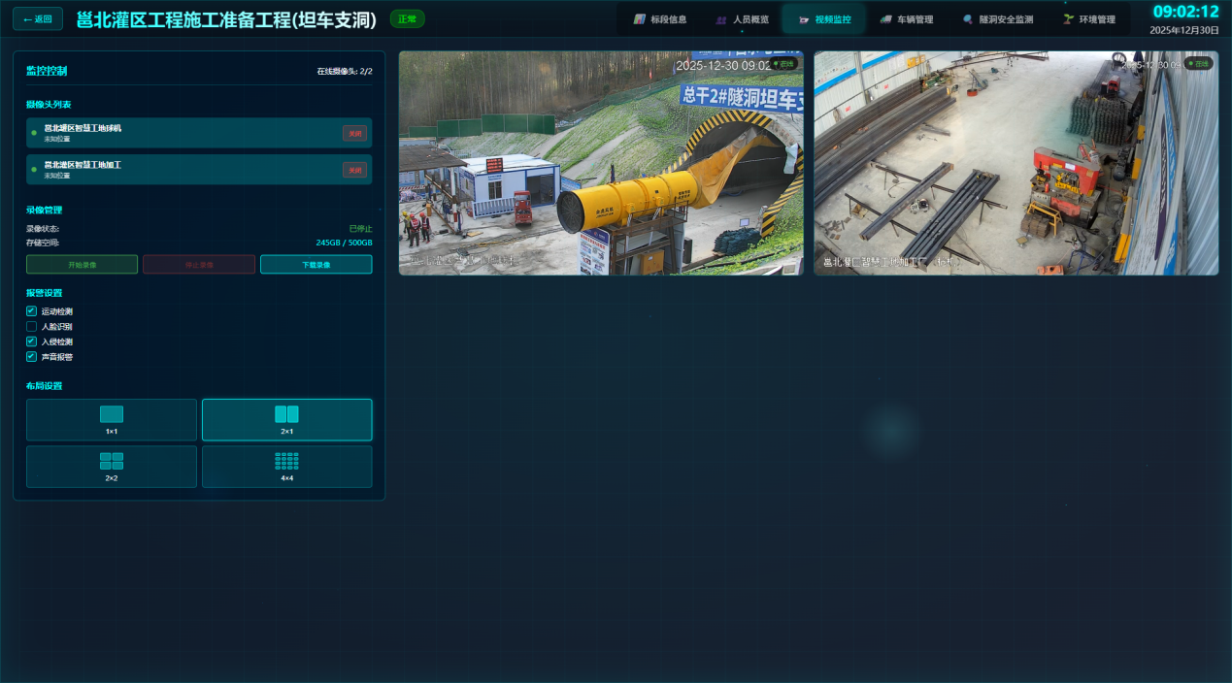Choose the 2×2 grid layout icon
Image resolution: width=1232 pixels, height=683 pixels.
(112, 461)
